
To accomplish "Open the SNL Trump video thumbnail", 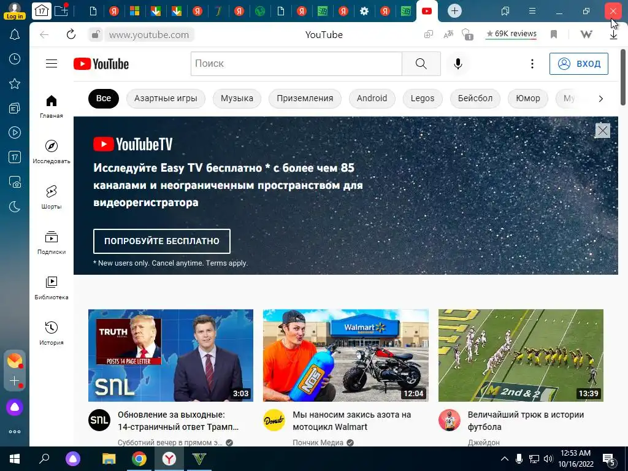I will click(x=170, y=355).
